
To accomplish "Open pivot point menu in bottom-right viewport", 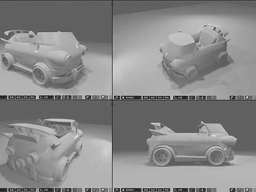I will (x=192, y=190).
